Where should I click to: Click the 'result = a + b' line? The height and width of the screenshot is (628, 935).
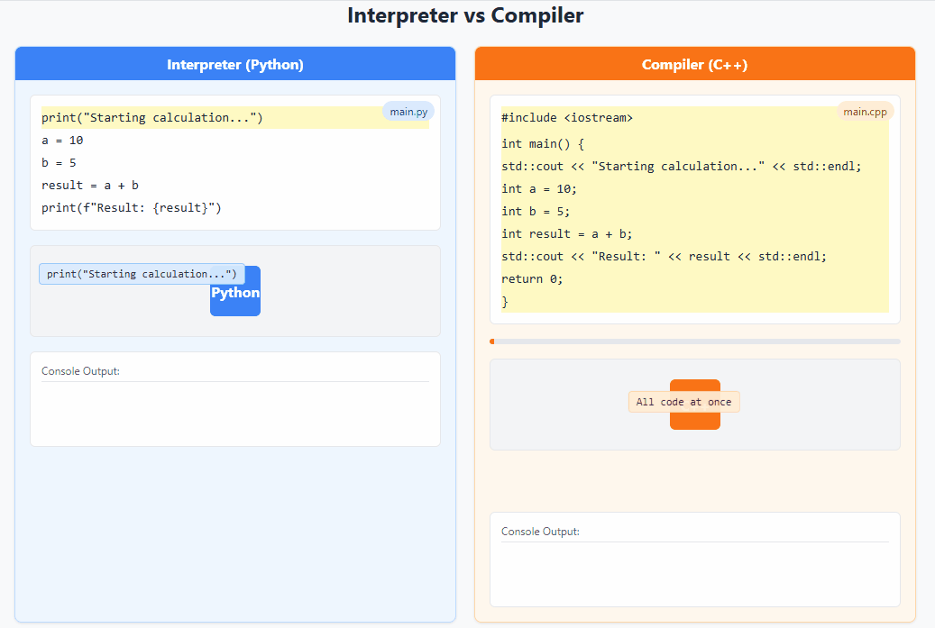[x=235, y=186]
